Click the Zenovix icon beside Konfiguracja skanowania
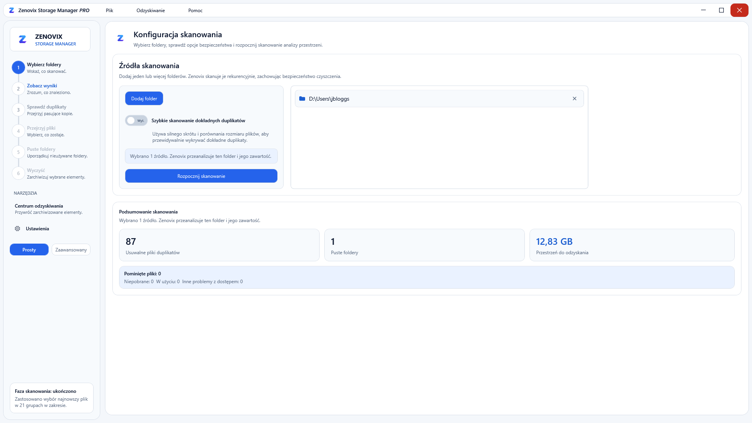 coord(121,38)
